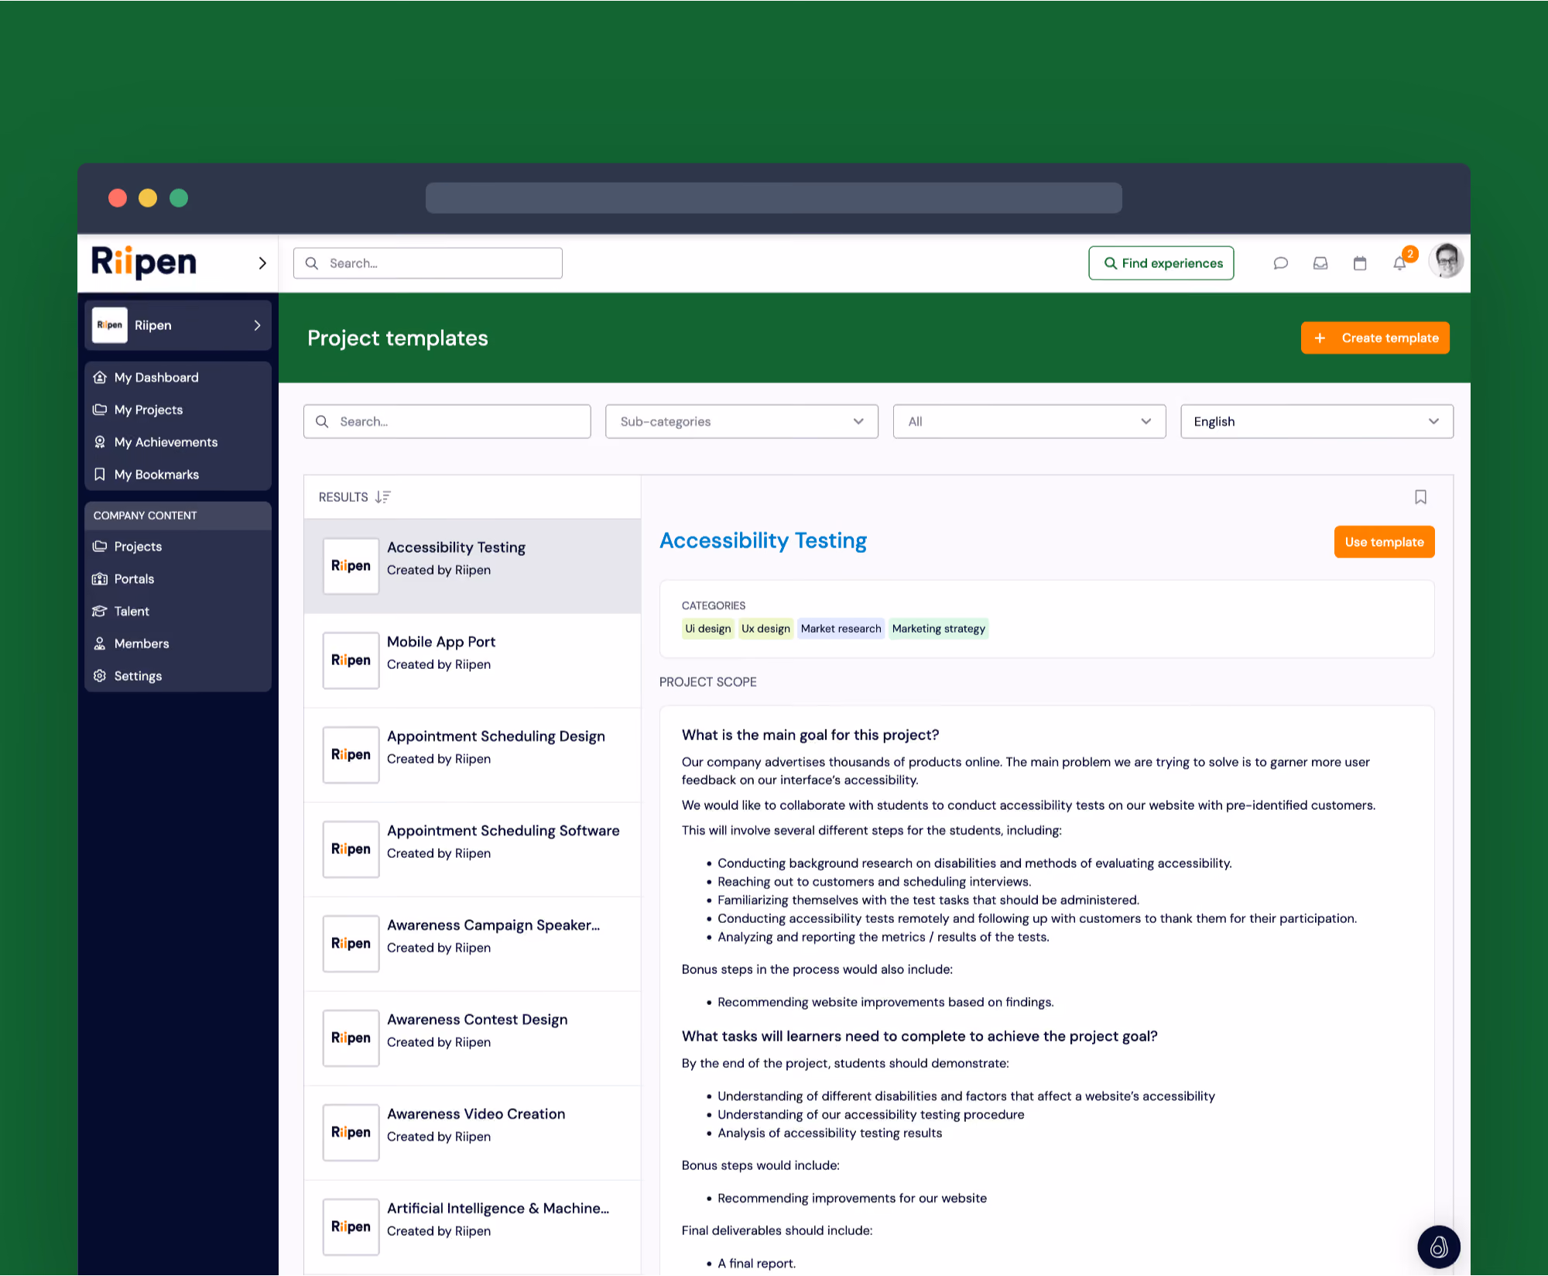Click the Ux design category tag
This screenshot has width=1548, height=1276.
765,629
